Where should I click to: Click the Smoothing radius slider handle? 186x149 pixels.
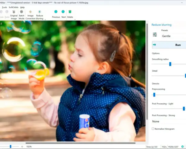170,64
